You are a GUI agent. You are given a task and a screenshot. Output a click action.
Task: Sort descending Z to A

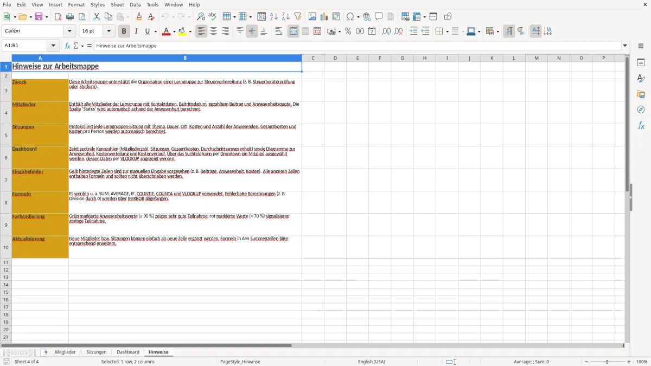point(286,17)
